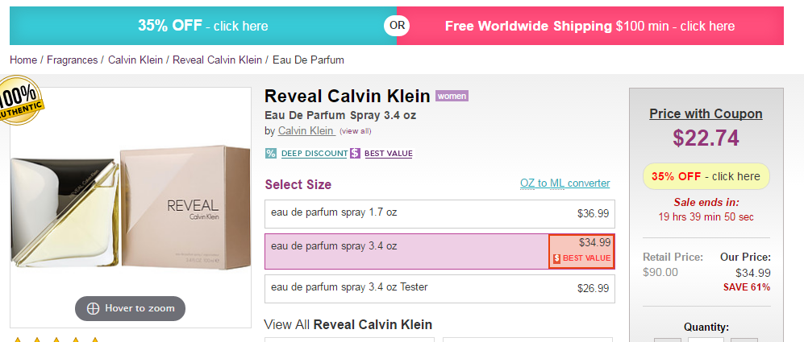804x342 pixels.
Task: Choose the 3.4 oz Tester size
Action: [x=439, y=288]
